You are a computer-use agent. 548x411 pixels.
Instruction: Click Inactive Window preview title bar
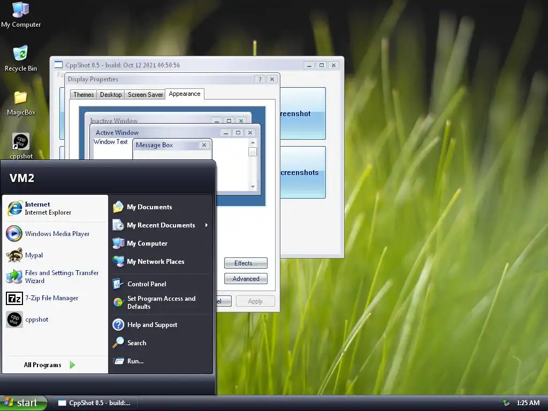point(168,119)
